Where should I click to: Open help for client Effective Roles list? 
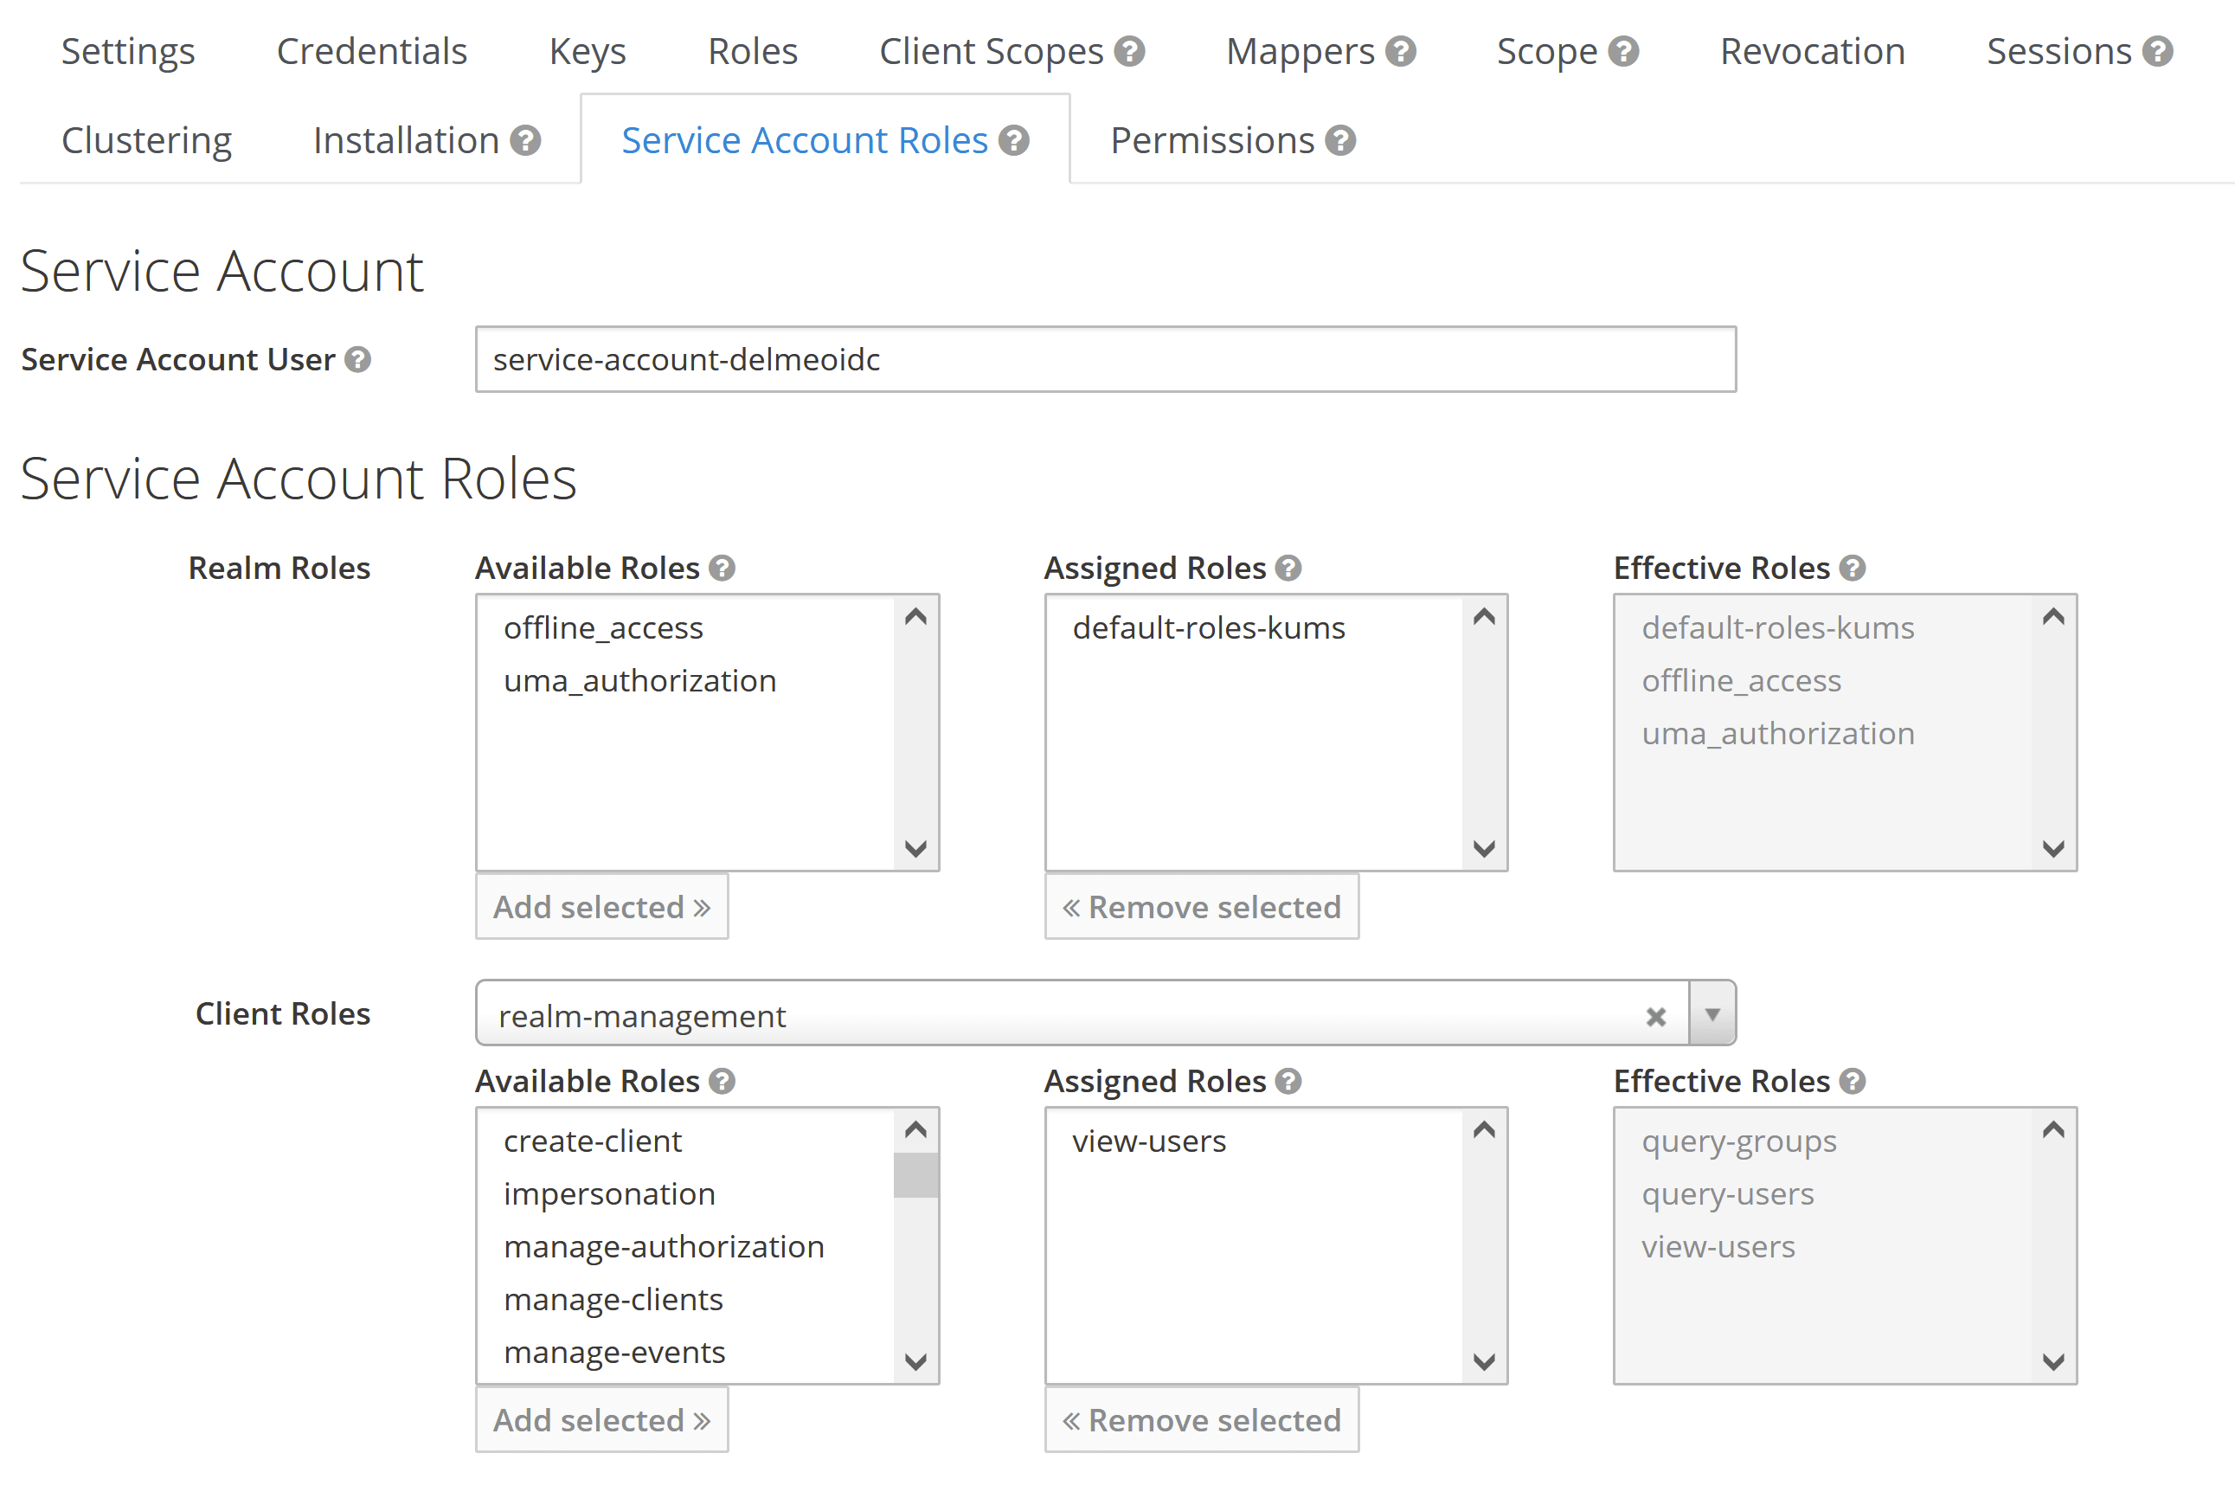click(1854, 1081)
